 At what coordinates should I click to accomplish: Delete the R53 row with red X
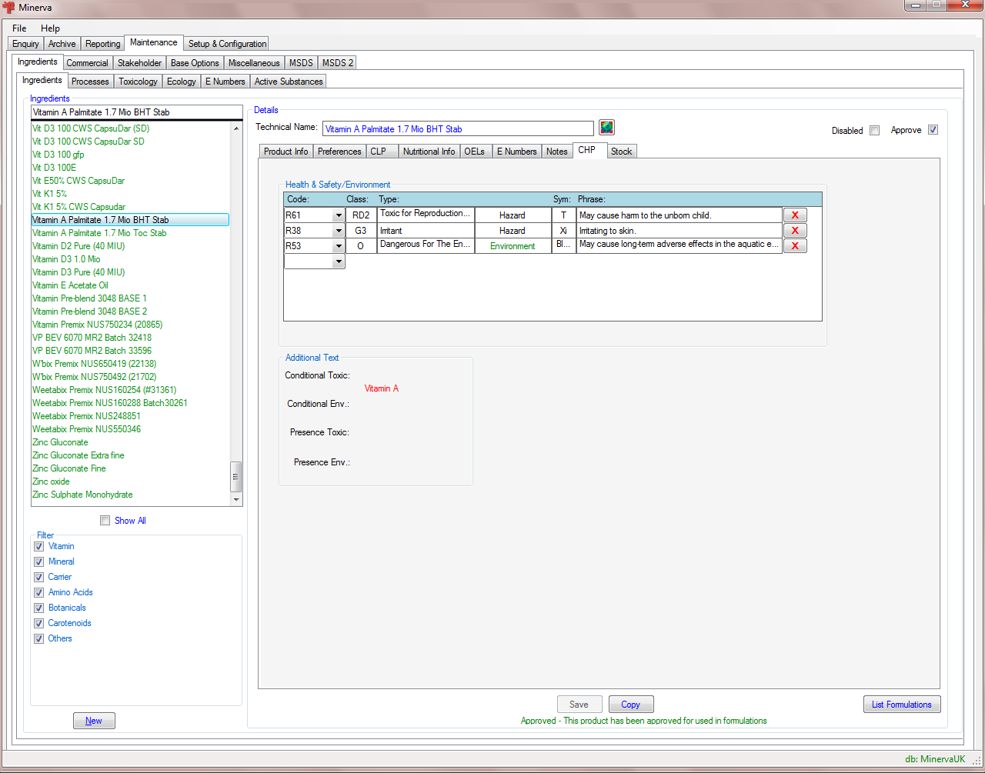click(795, 246)
